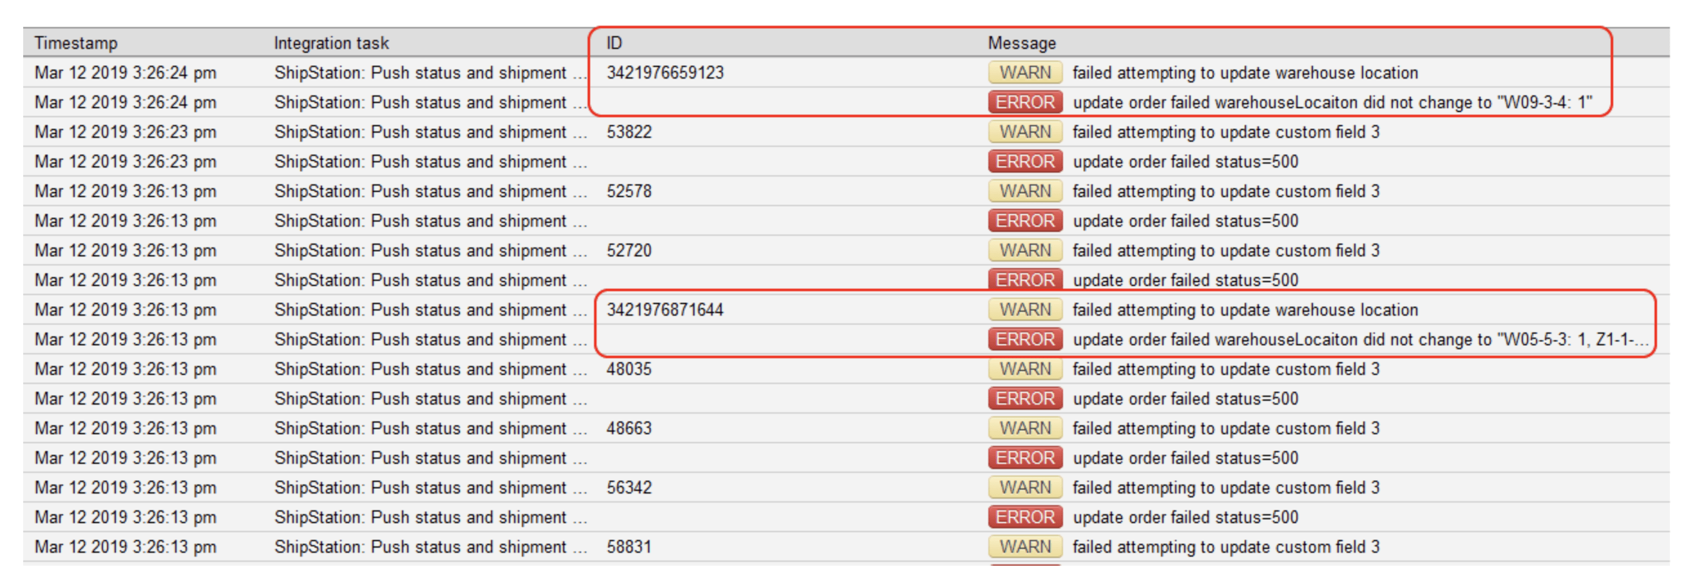Click the timestamp in the ID 3421976871644 row
This screenshot has height=576, width=1697.
point(125,310)
